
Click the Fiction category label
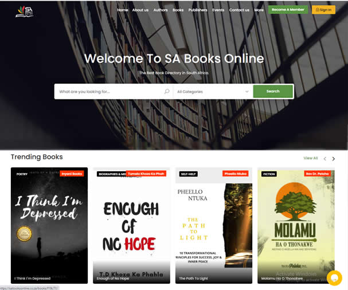pos(269,174)
